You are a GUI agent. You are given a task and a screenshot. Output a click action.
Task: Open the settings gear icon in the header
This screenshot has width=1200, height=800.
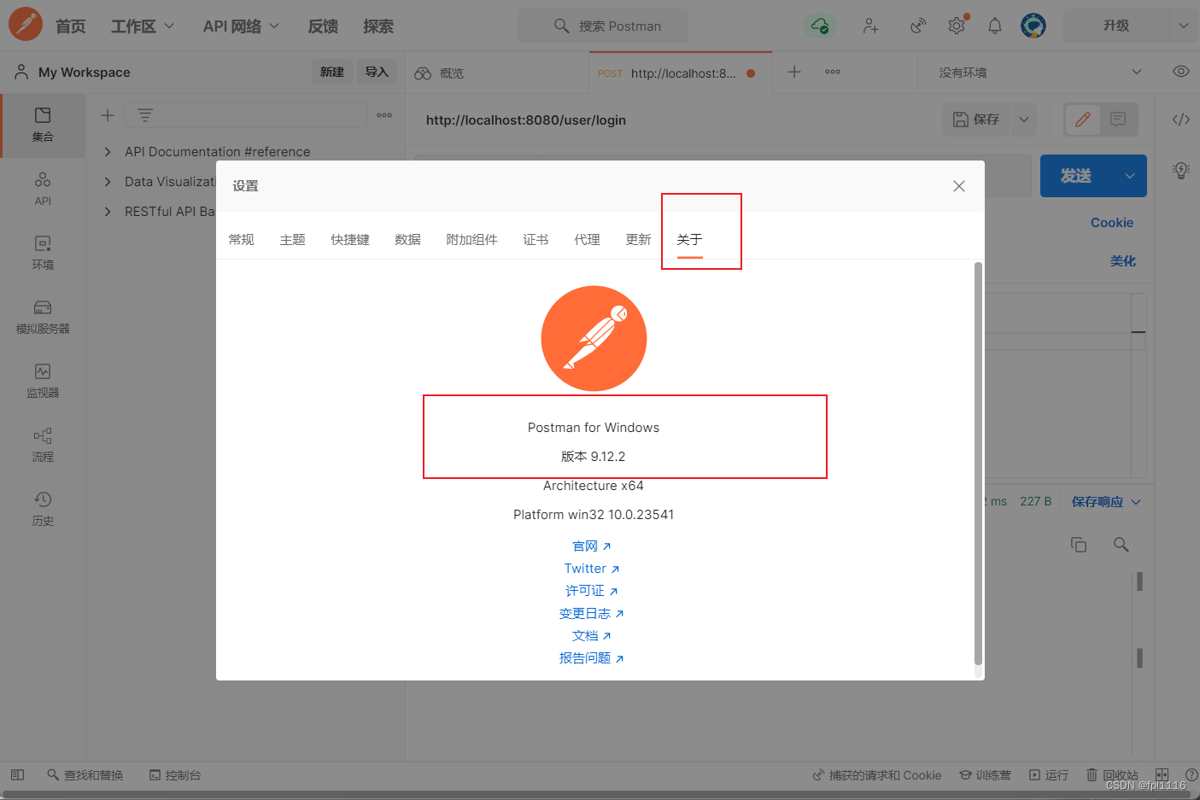pyautogui.click(x=957, y=26)
